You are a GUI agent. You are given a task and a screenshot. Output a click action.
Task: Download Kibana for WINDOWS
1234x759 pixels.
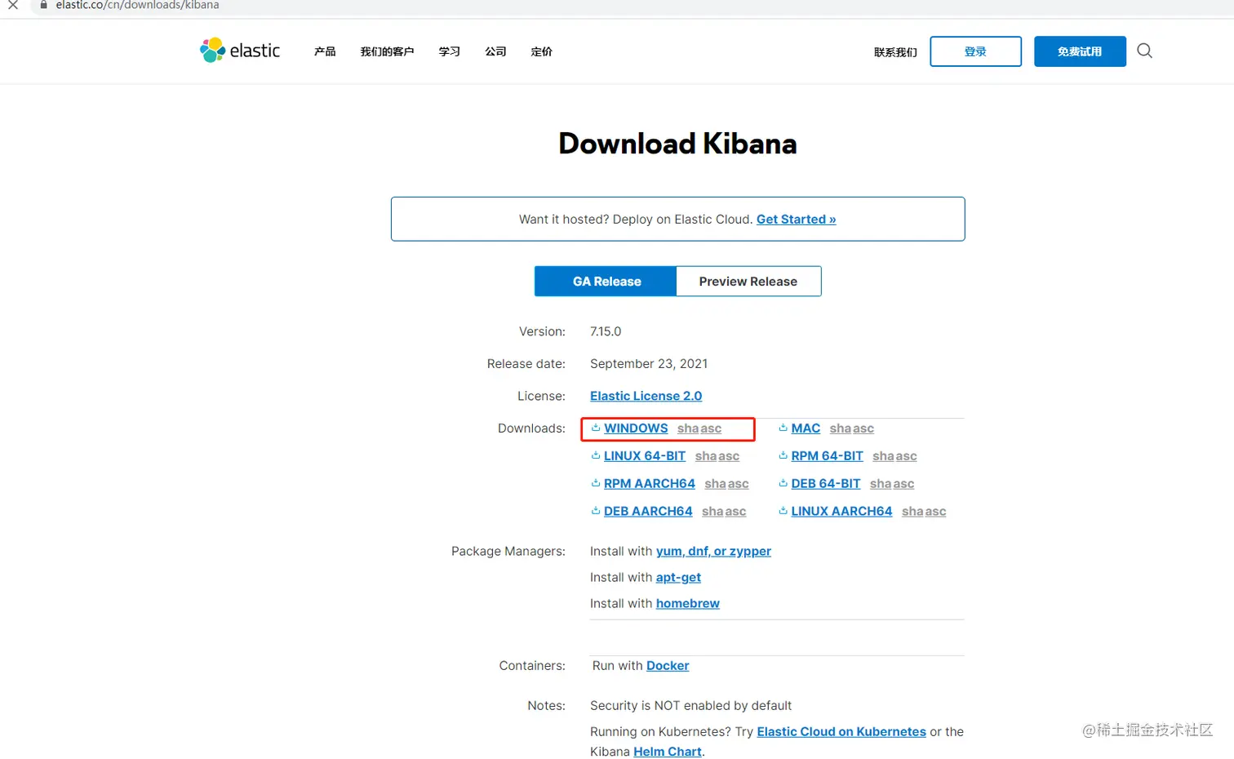636,428
